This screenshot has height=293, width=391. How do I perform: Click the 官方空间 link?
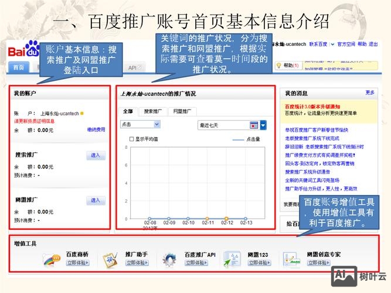(346, 44)
